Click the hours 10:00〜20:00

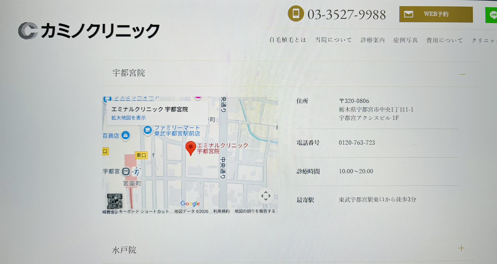pos(356,171)
